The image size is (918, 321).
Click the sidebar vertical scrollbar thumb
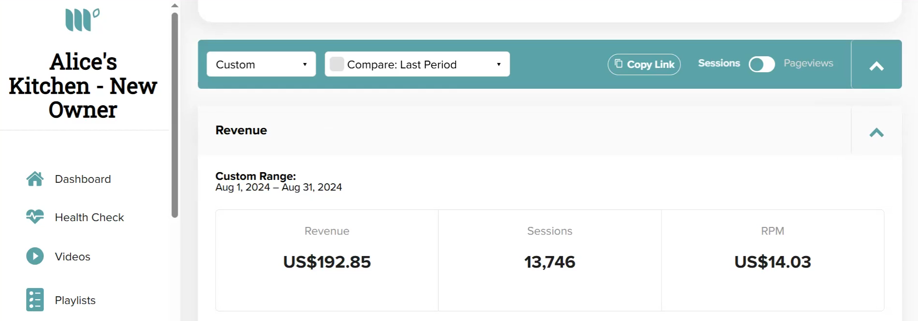coord(175,115)
